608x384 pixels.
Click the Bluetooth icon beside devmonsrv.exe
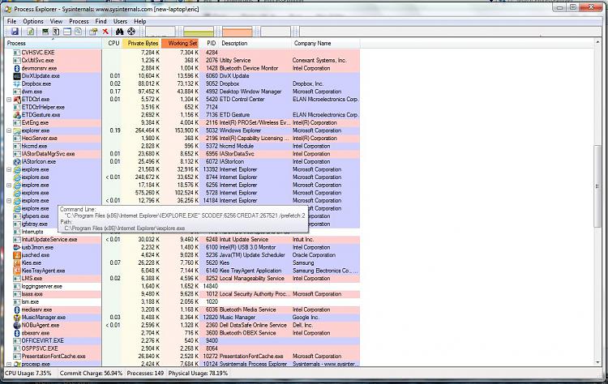[x=17, y=68]
